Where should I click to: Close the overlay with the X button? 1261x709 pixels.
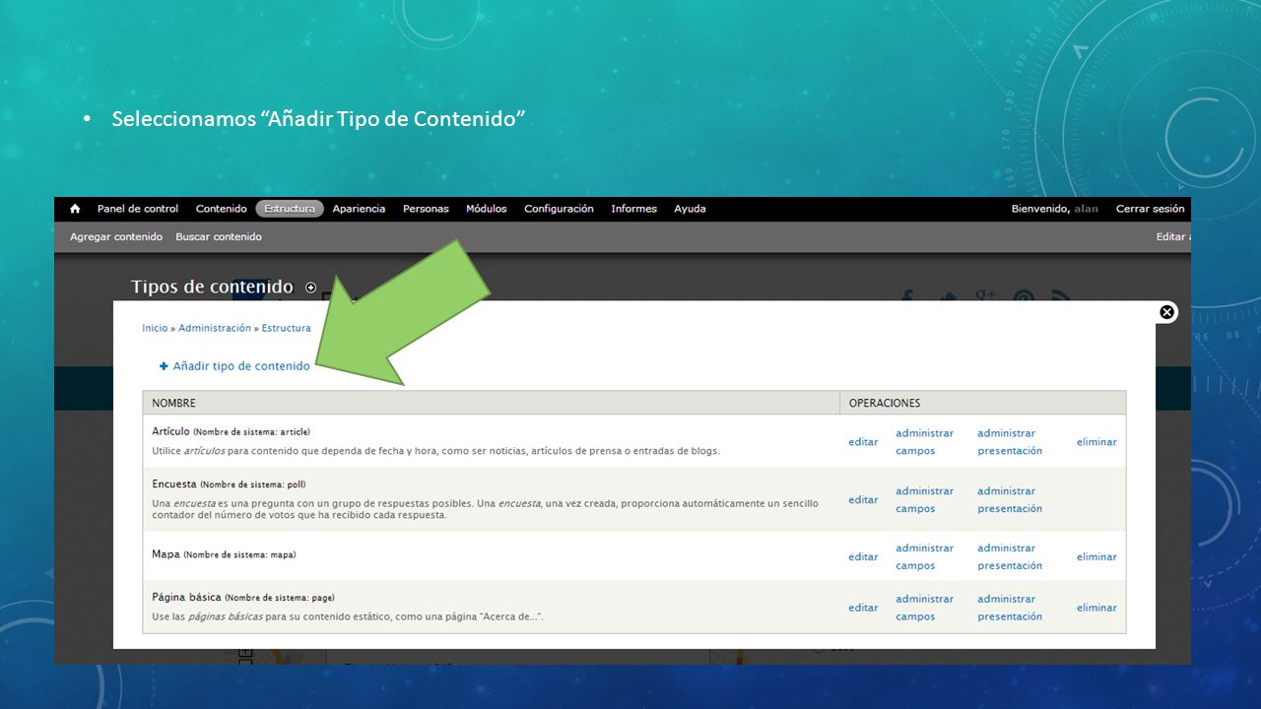pos(1167,312)
